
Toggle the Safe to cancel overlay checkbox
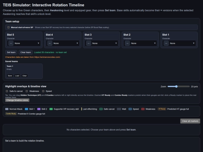tap(7, 91)
